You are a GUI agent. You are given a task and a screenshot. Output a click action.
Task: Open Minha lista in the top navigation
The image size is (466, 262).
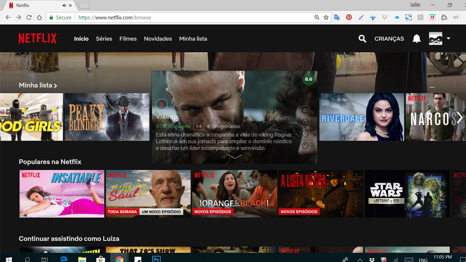tap(193, 39)
